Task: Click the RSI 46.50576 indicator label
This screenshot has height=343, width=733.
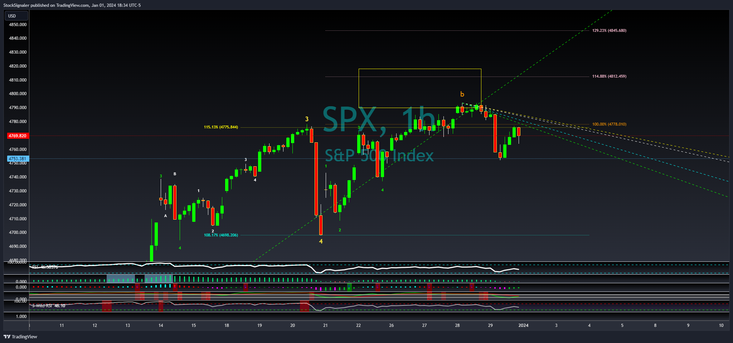Action: click(45, 267)
